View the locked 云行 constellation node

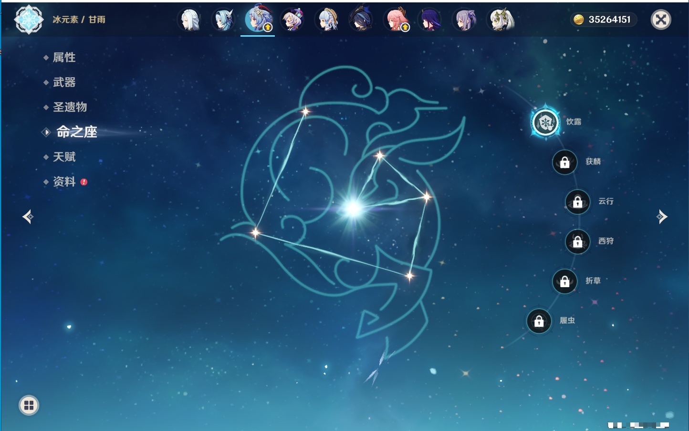(578, 202)
